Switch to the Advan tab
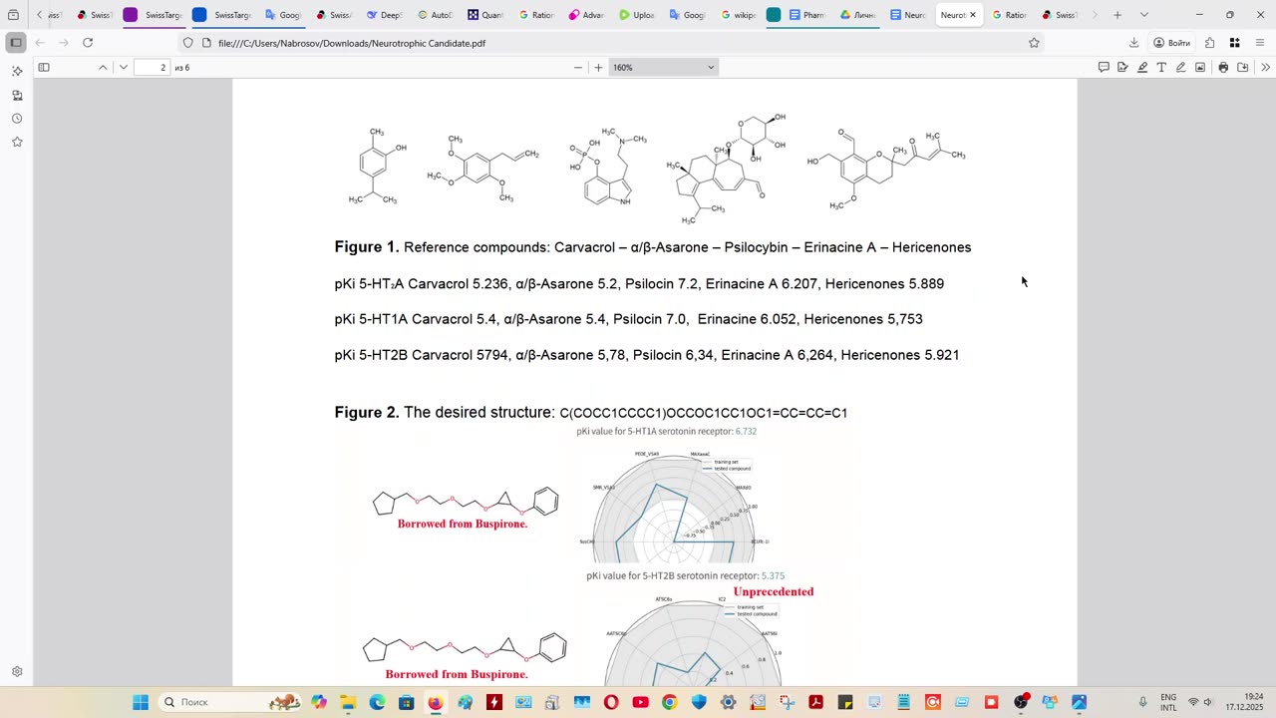Image resolution: width=1276 pixels, height=718 pixels. [586, 15]
